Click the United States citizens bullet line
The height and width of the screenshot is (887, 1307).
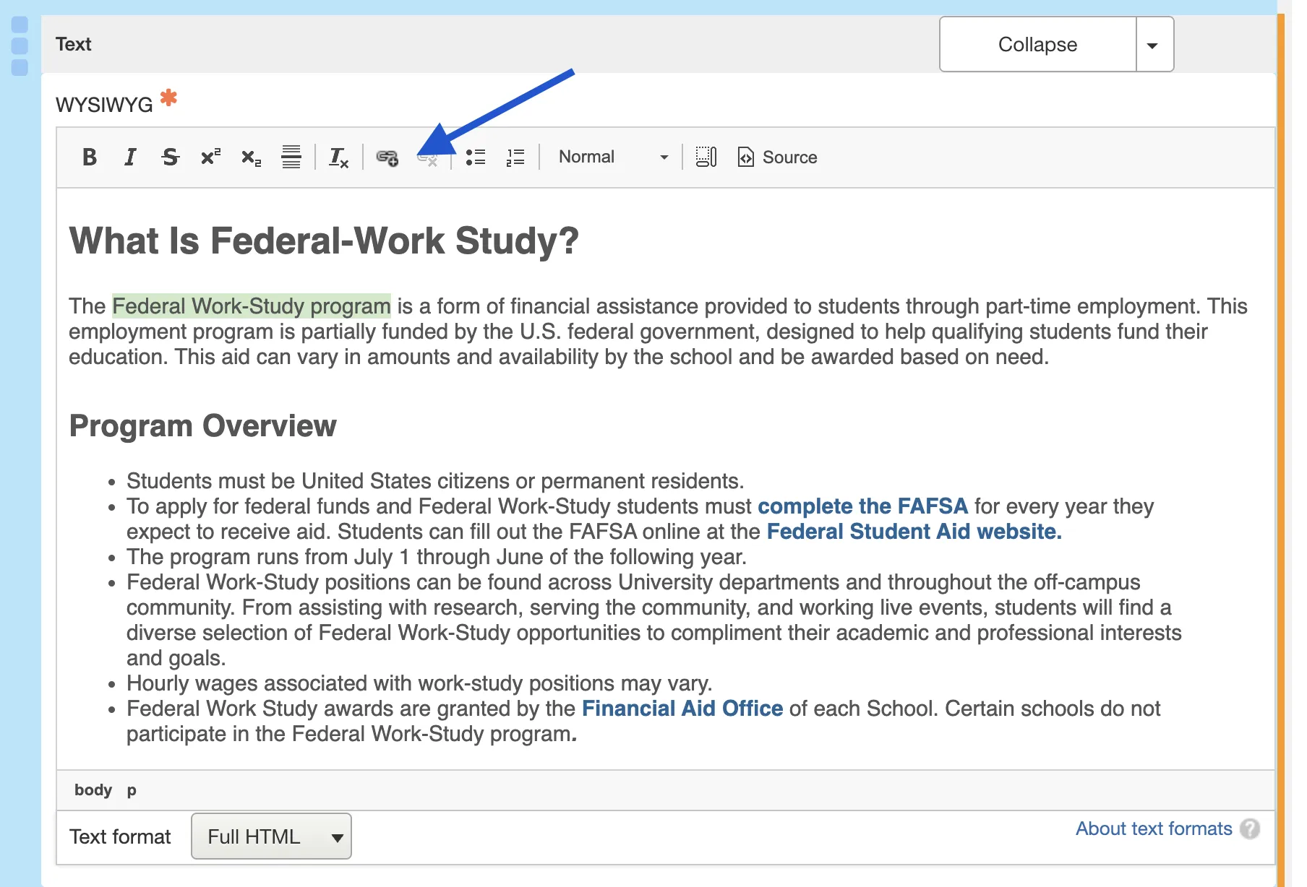435,481
